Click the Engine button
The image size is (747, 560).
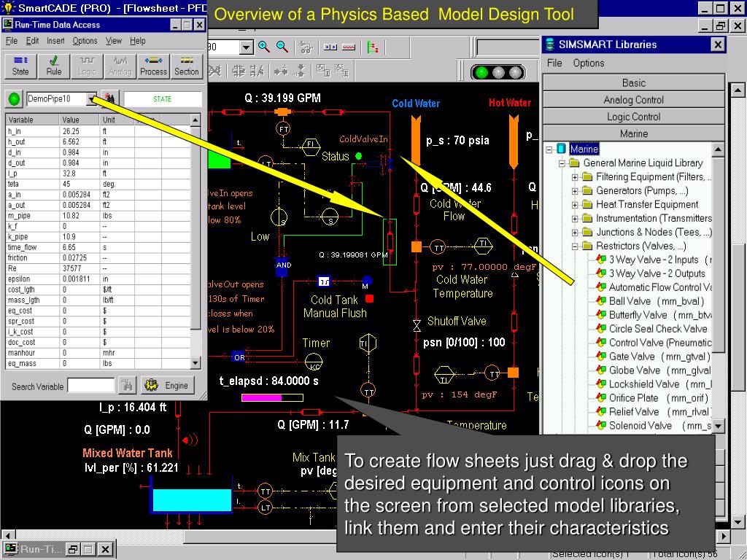[167, 385]
